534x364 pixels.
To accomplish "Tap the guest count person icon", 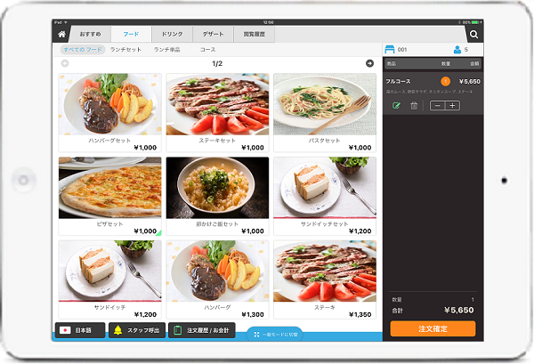I will click(457, 50).
